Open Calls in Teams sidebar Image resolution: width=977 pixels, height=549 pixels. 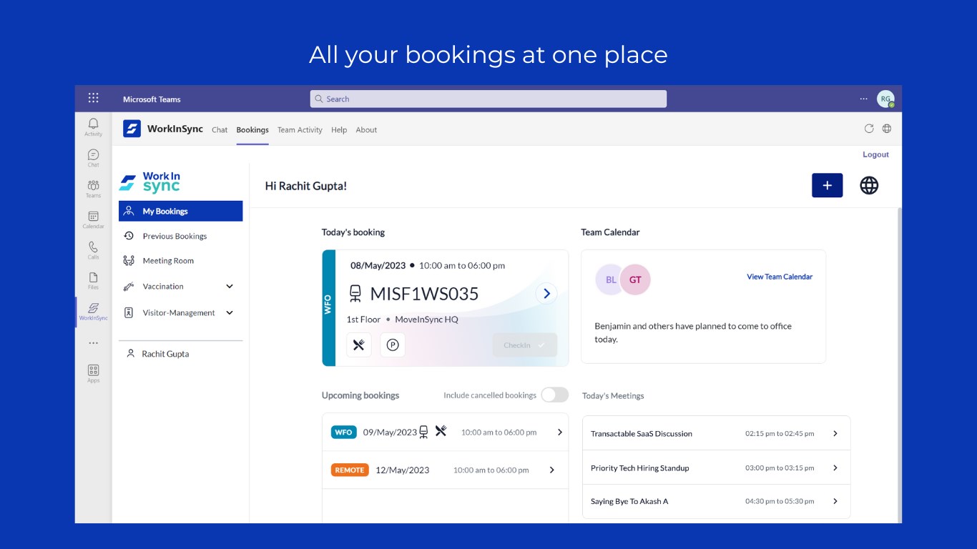(94, 250)
